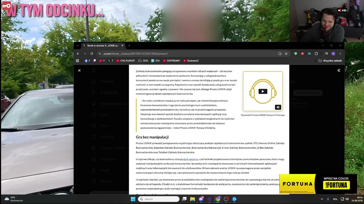The height and width of the screenshot is (204, 364).
Task: Open OBS Studio from the taskbar
Action: click(x=226, y=199)
